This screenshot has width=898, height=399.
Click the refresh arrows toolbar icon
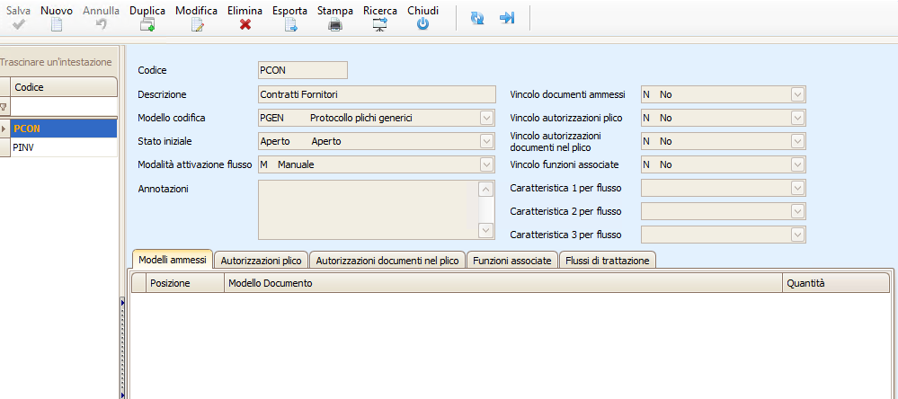point(478,18)
